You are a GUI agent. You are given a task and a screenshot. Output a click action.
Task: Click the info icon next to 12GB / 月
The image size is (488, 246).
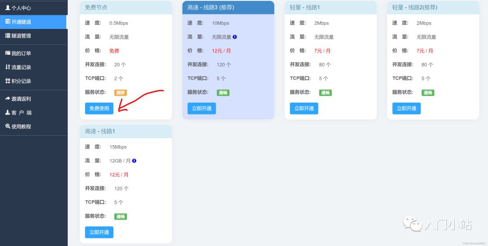tap(134, 161)
